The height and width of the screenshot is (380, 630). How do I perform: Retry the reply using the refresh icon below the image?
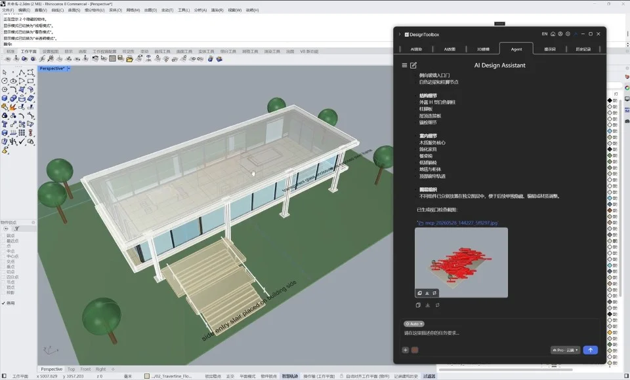tap(437, 305)
